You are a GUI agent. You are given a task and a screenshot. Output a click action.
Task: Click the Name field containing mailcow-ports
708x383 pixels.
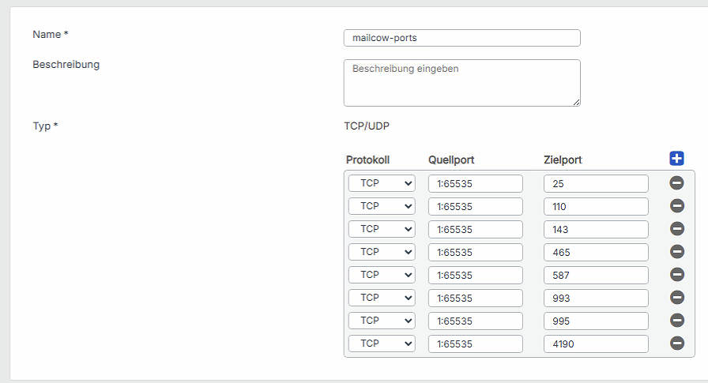tap(461, 38)
